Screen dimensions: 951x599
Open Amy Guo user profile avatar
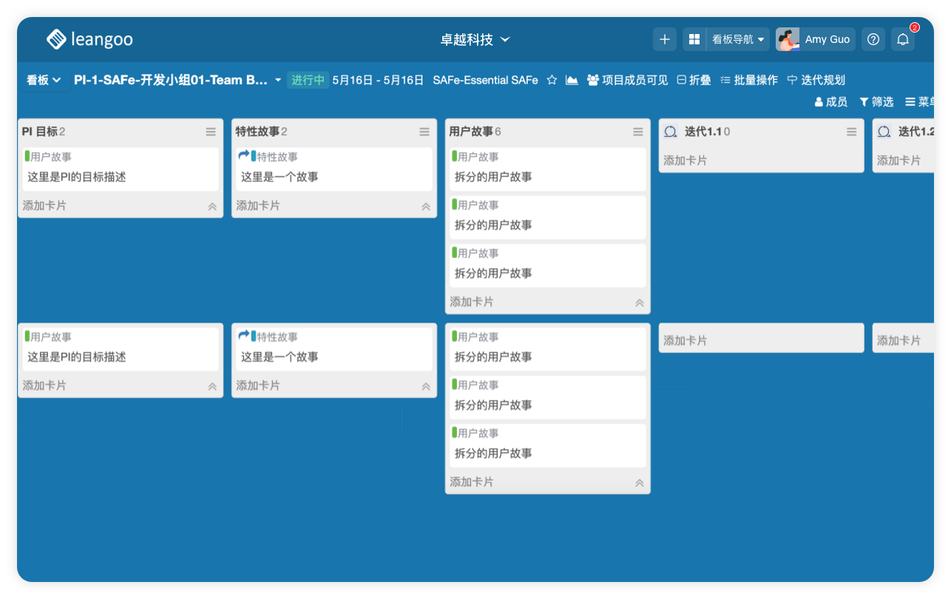[788, 39]
